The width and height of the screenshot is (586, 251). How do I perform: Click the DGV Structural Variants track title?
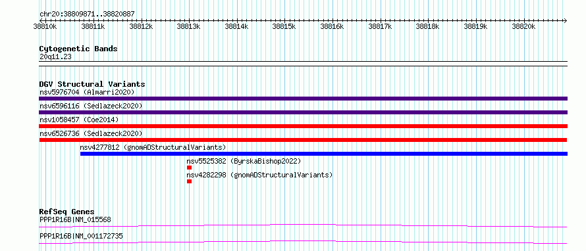(x=92, y=84)
